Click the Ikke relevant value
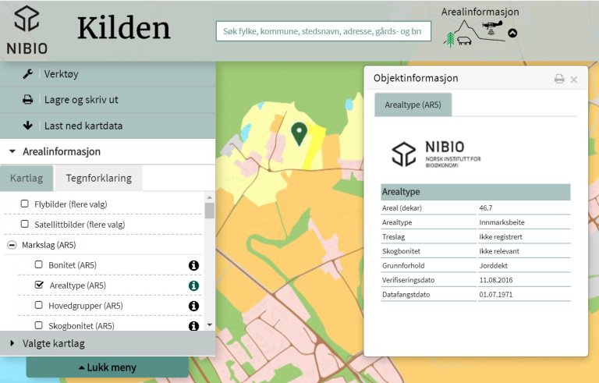This screenshot has height=383, width=599. [499, 251]
